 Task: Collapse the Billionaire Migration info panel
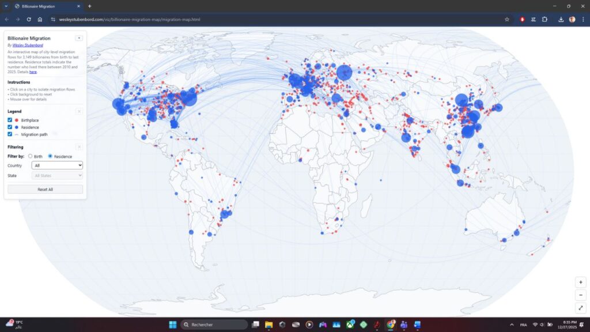pos(79,38)
